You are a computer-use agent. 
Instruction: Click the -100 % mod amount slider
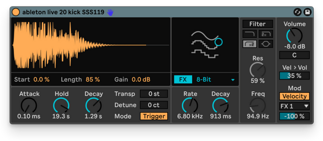294,116
